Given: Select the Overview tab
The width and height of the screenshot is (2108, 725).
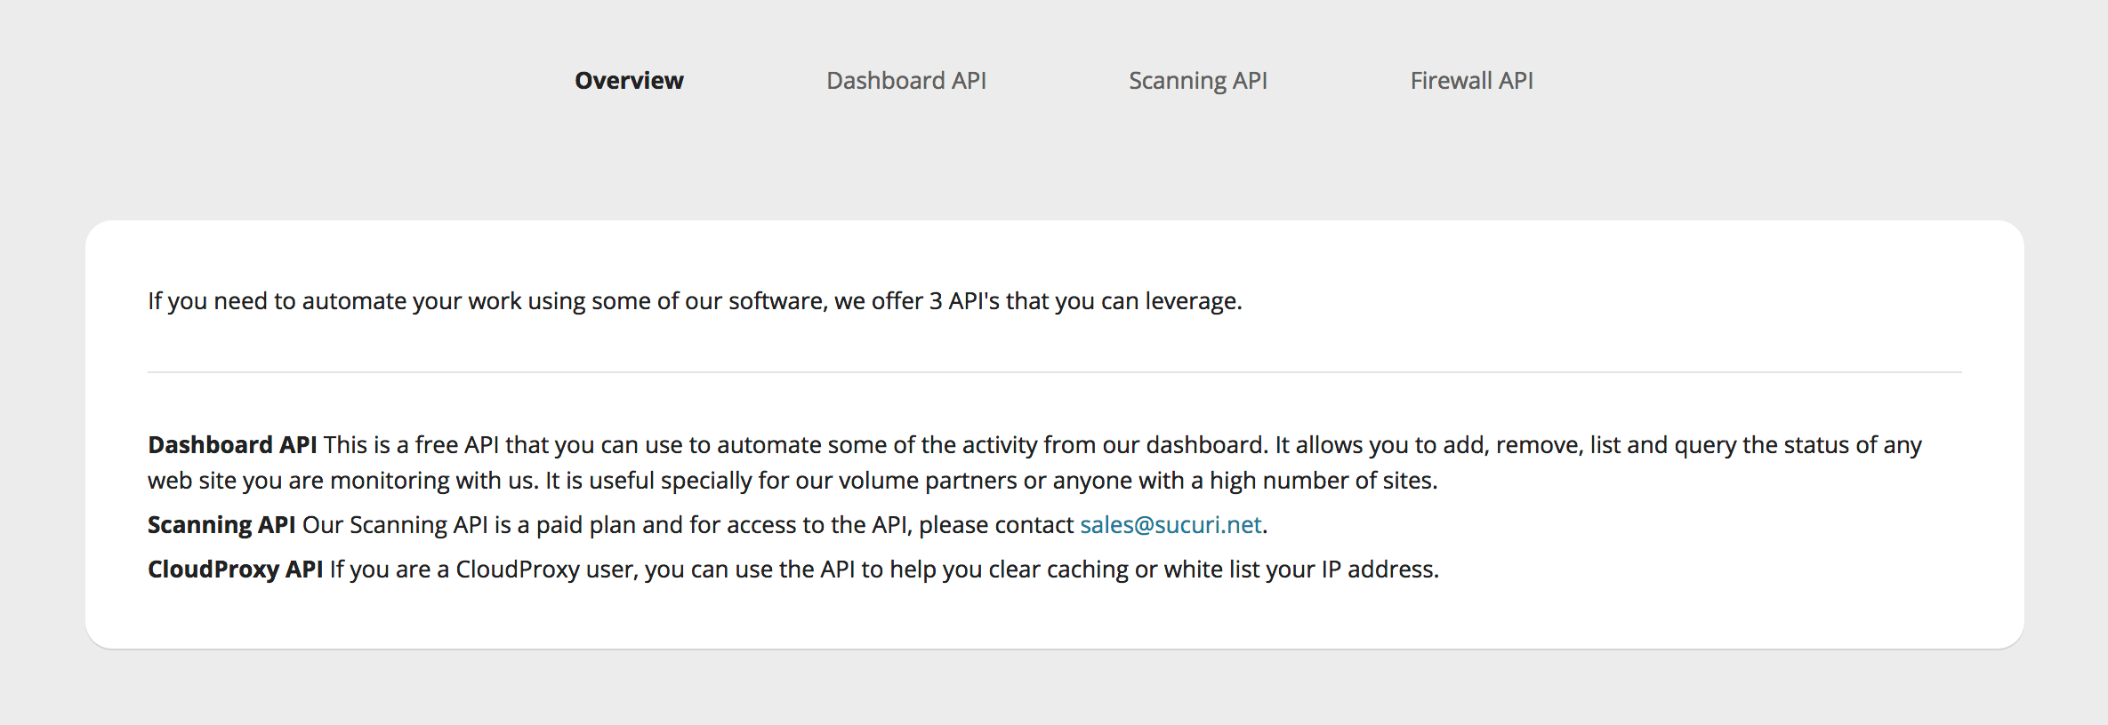Looking at the screenshot, I should [x=629, y=81].
